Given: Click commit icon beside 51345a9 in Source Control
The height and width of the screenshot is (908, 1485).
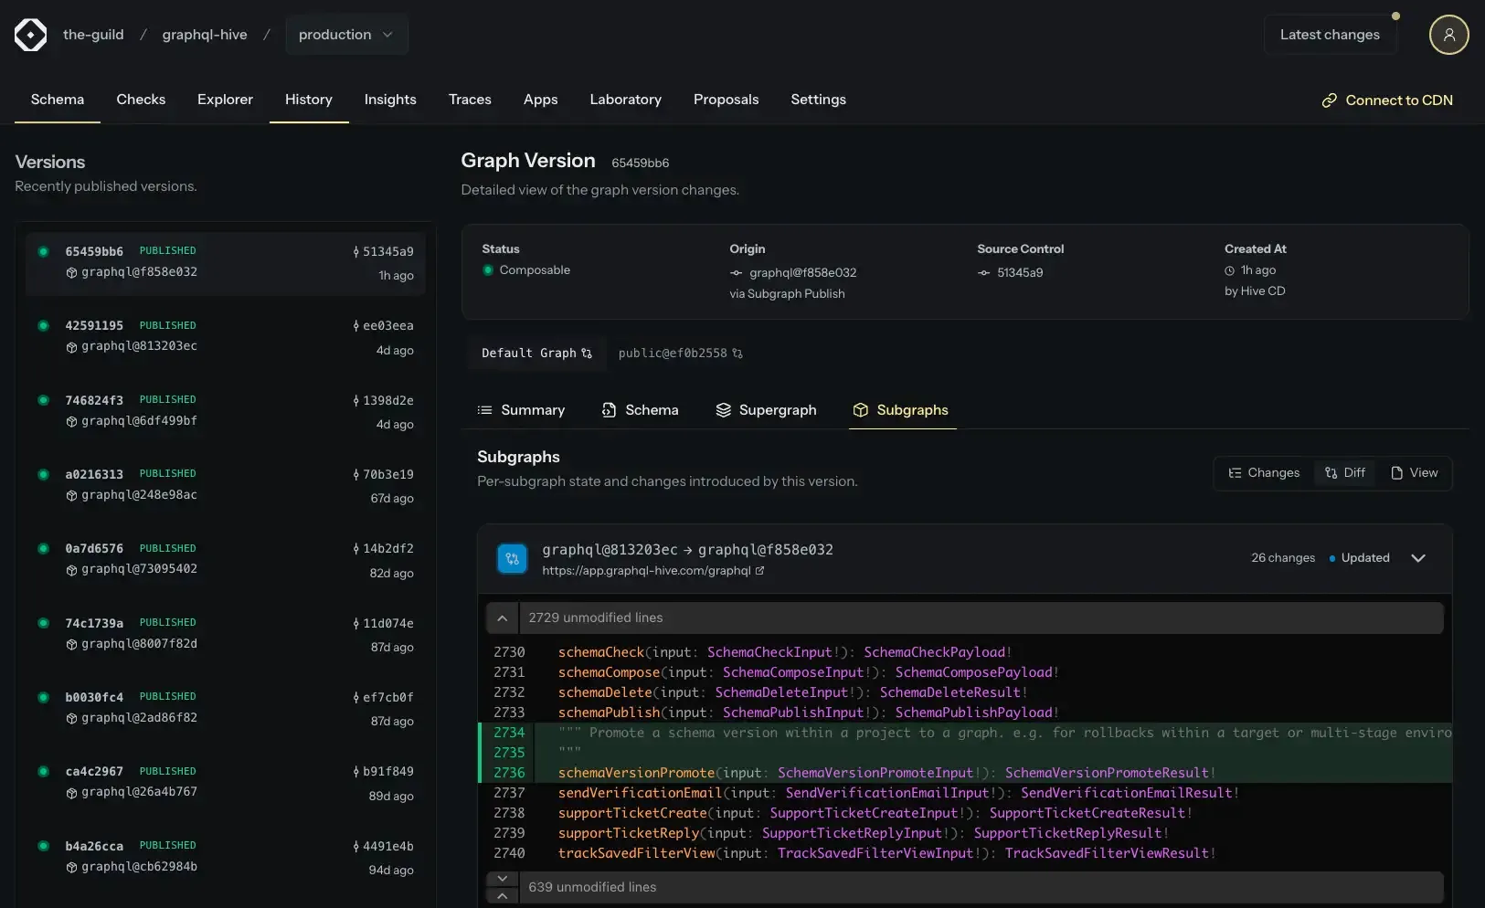Looking at the screenshot, I should tap(983, 273).
